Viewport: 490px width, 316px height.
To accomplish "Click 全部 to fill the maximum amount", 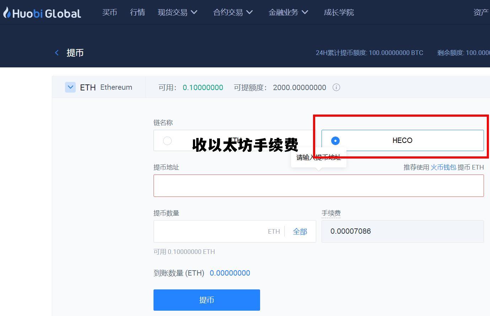I will coord(300,231).
